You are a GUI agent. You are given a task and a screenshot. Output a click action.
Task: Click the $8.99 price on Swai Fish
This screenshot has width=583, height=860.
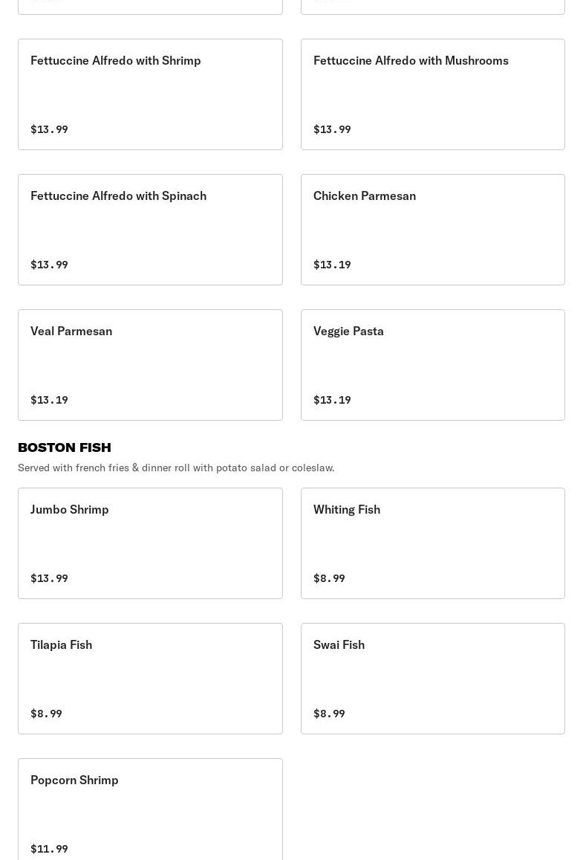329,714
